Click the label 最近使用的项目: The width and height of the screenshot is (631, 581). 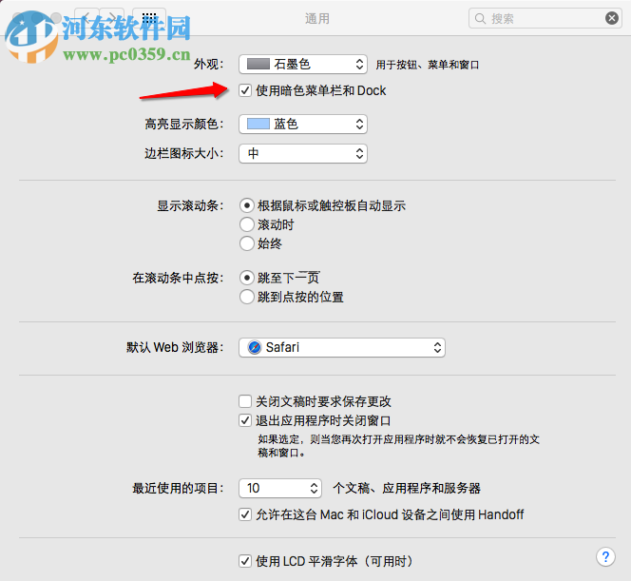(x=178, y=489)
